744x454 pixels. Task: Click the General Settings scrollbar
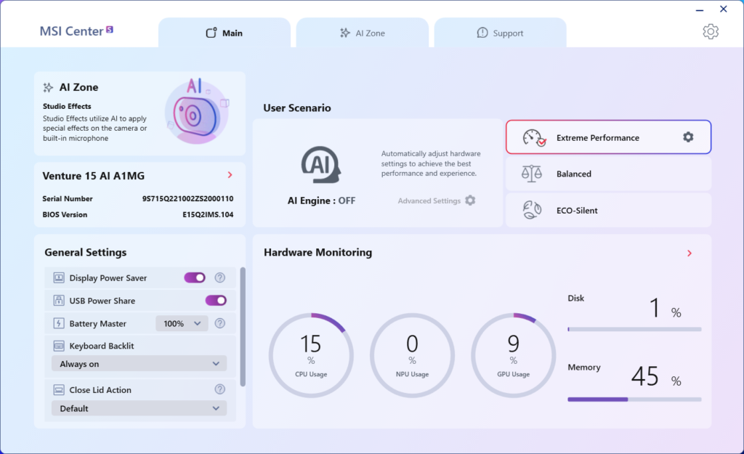(243, 327)
